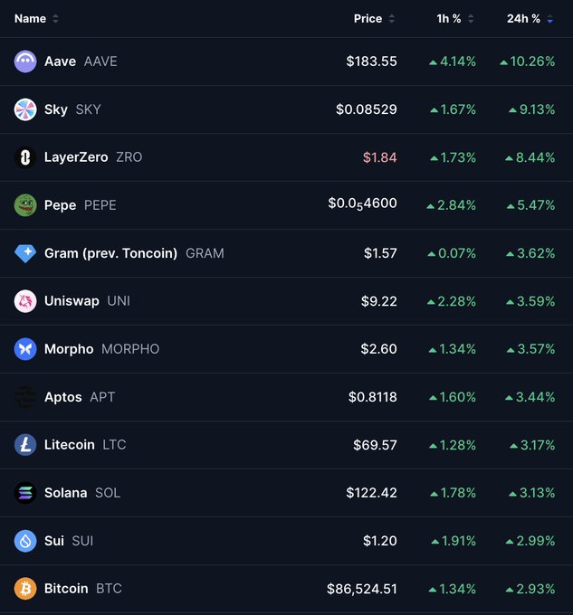Click the Litecoin logo icon

[x=25, y=445]
